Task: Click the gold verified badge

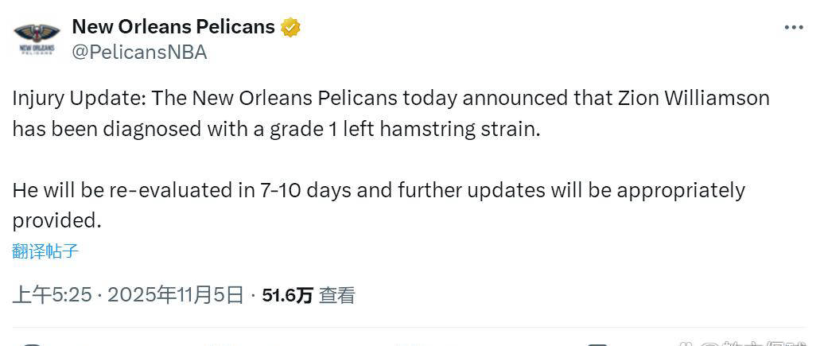Action: click(290, 27)
